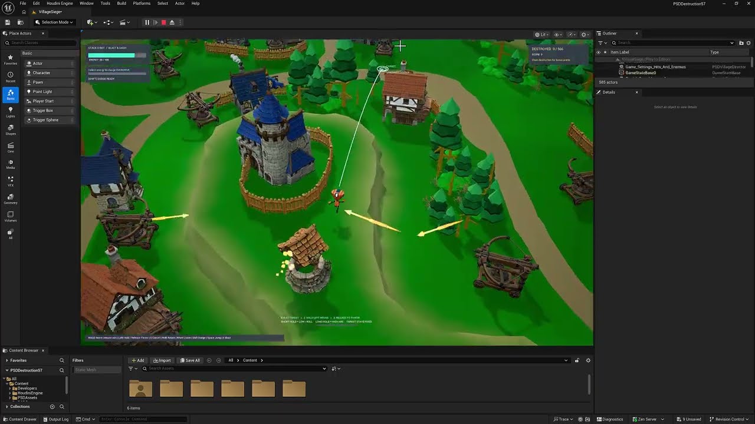The width and height of the screenshot is (755, 424).
Task: Open the Revision Control menu in the status bar
Action: click(728, 419)
